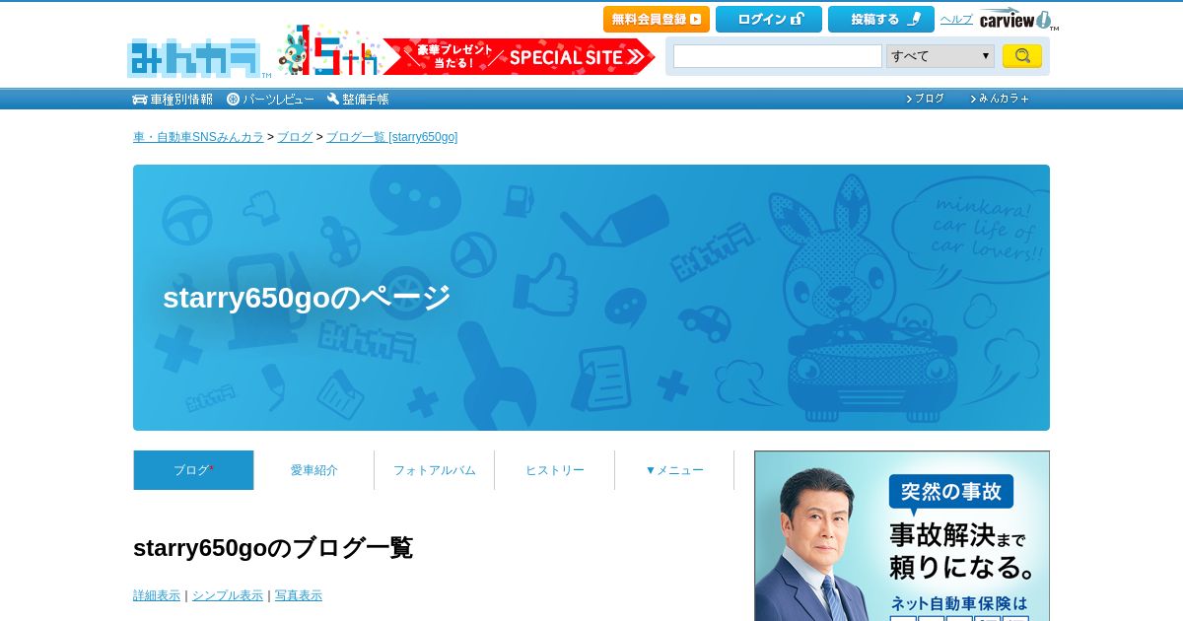Open the 15th anniversary SPECIAL SITE banner
This screenshot has width=1183, height=621.
pos(465,50)
